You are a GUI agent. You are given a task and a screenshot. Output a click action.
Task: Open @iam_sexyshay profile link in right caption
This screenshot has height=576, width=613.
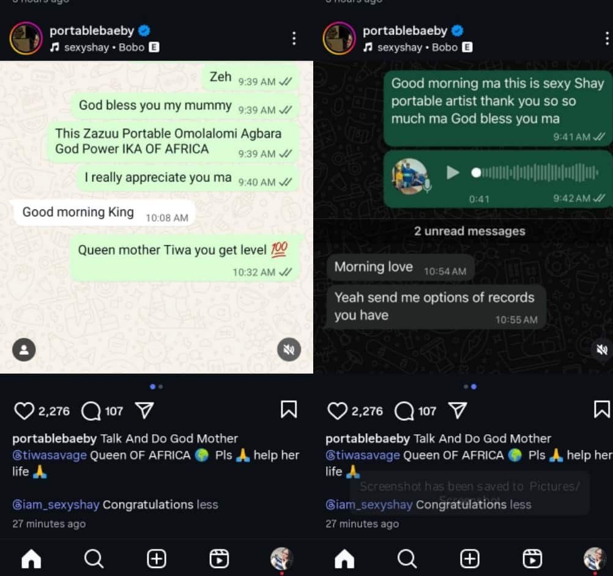coord(369,505)
